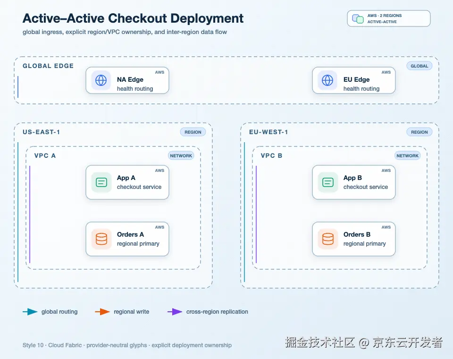The image size is (453, 359).
Task: Click the NA Edge card title
Action: tap(130, 79)
